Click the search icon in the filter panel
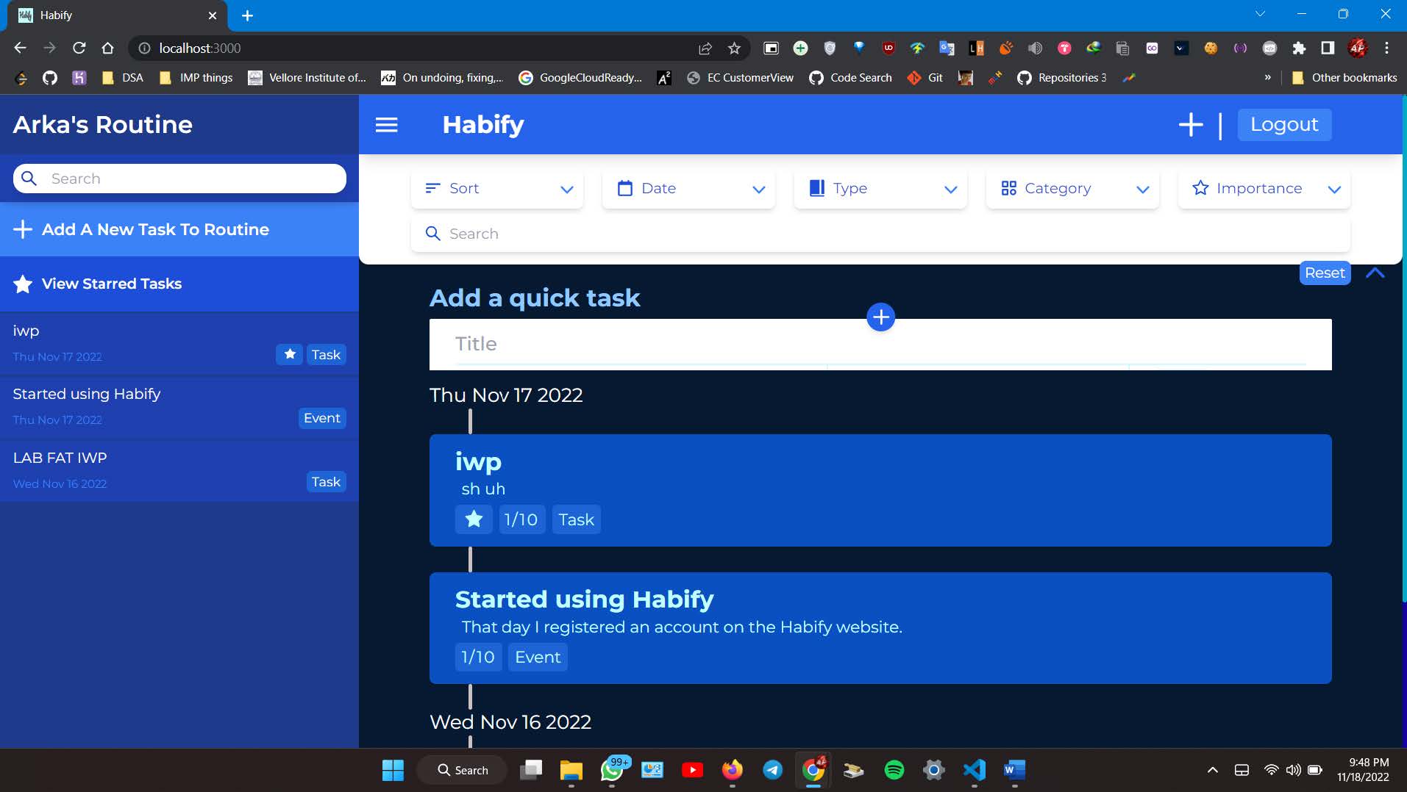This screenshot has width=1407, height=792. coord(433,233)
